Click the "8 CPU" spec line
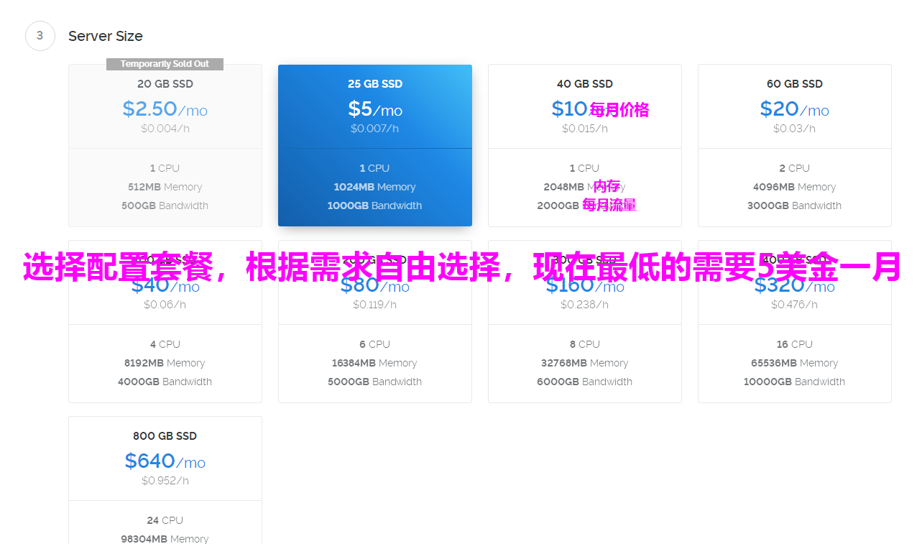 coord(585,344)
